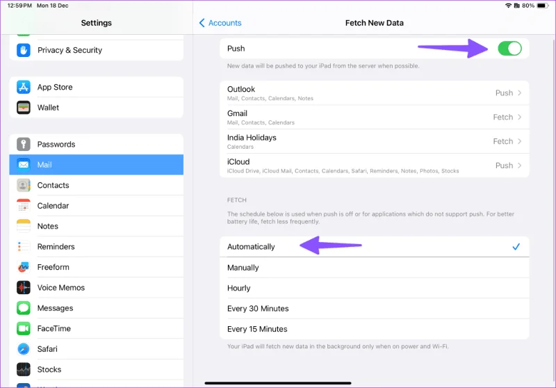Screen dimensions: 556x388
Task: Choose Every 30 Minutes fetch schedule
Action: click(374, 309)
